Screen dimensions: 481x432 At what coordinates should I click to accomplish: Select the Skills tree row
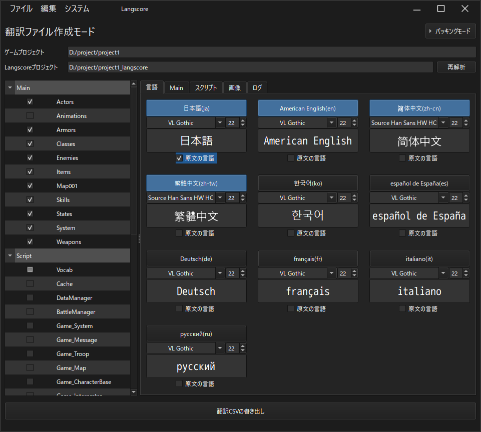pyautogui.click(x=68, y=200)
